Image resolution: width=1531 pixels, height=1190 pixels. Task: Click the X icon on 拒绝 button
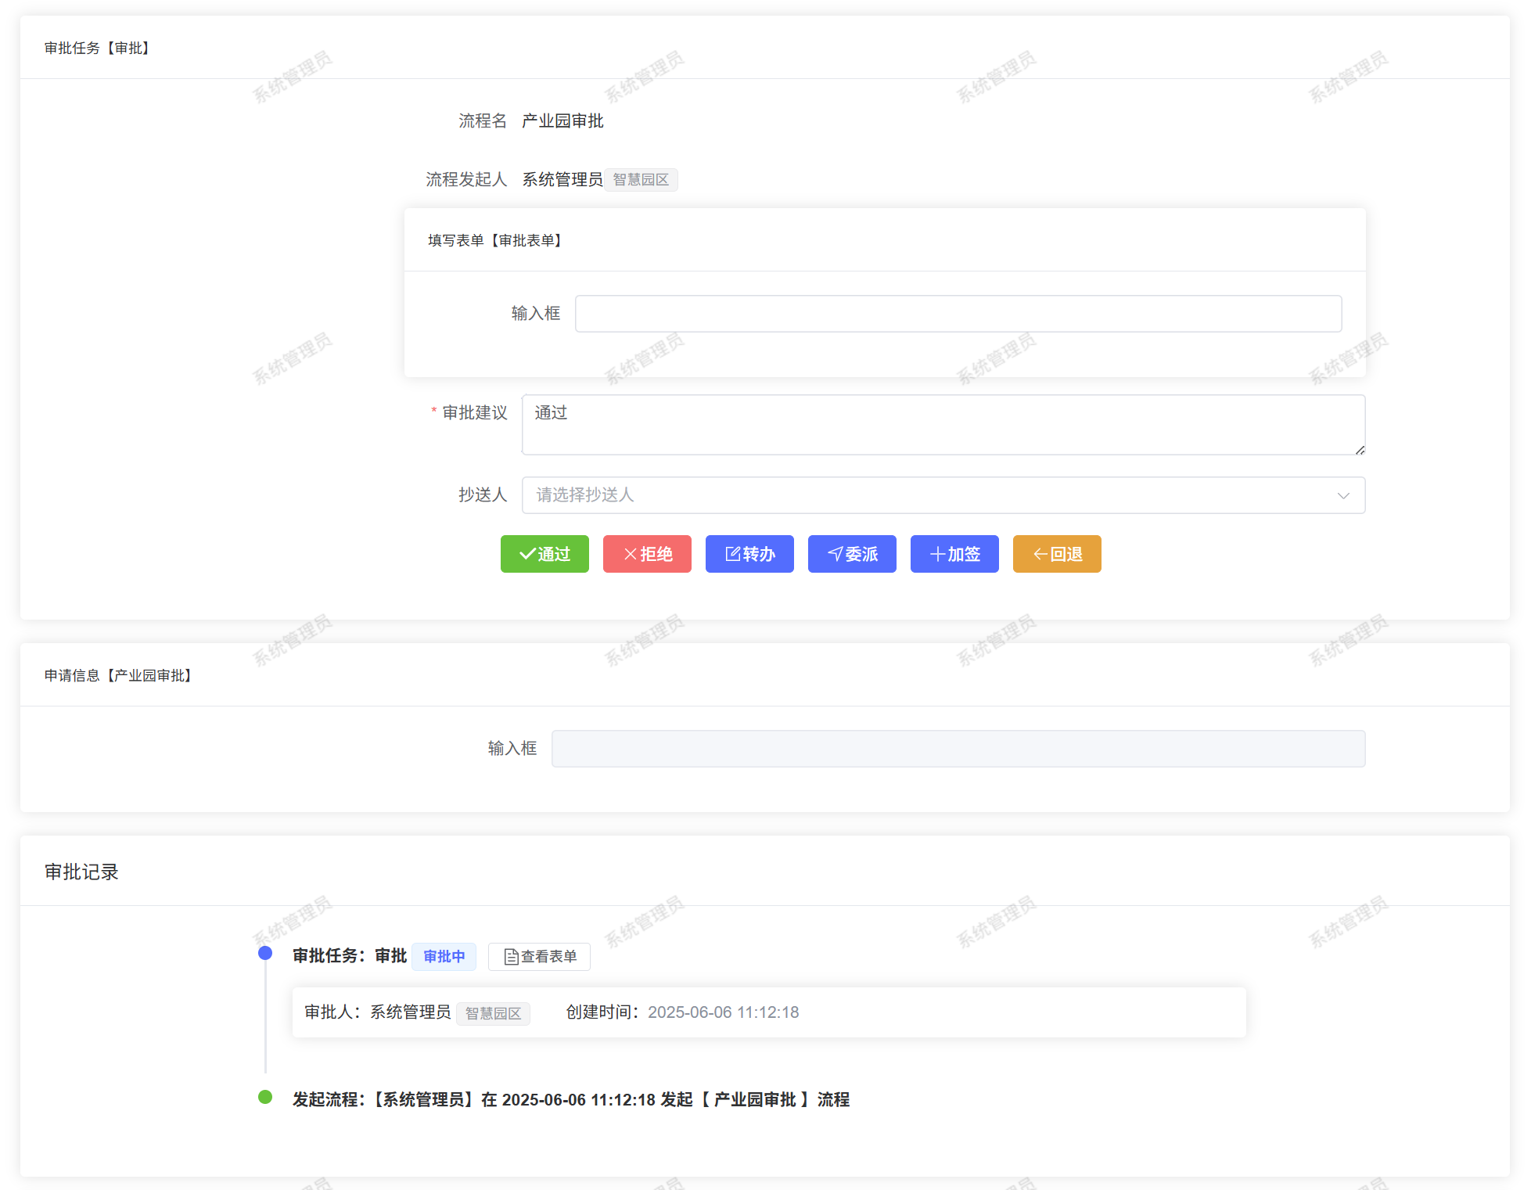[x=631, y=554]
